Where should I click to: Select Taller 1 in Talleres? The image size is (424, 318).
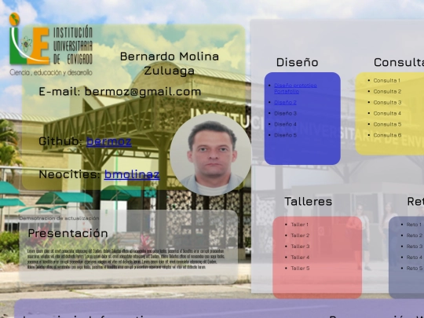(299, 225)
